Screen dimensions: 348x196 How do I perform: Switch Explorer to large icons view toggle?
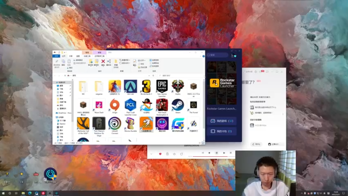point(203,143)
